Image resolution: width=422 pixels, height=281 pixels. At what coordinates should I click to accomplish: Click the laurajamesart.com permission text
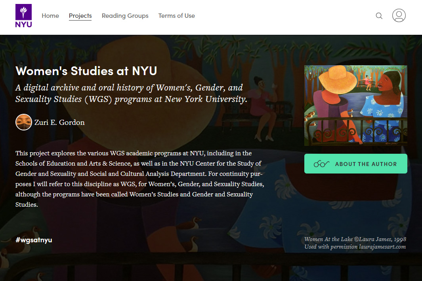coord(355,247)
